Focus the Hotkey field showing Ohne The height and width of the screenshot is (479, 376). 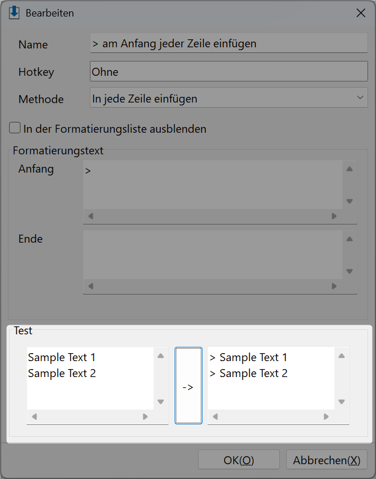tap(229, 71)
